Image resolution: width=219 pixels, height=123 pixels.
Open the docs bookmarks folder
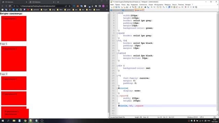point(89,10)
